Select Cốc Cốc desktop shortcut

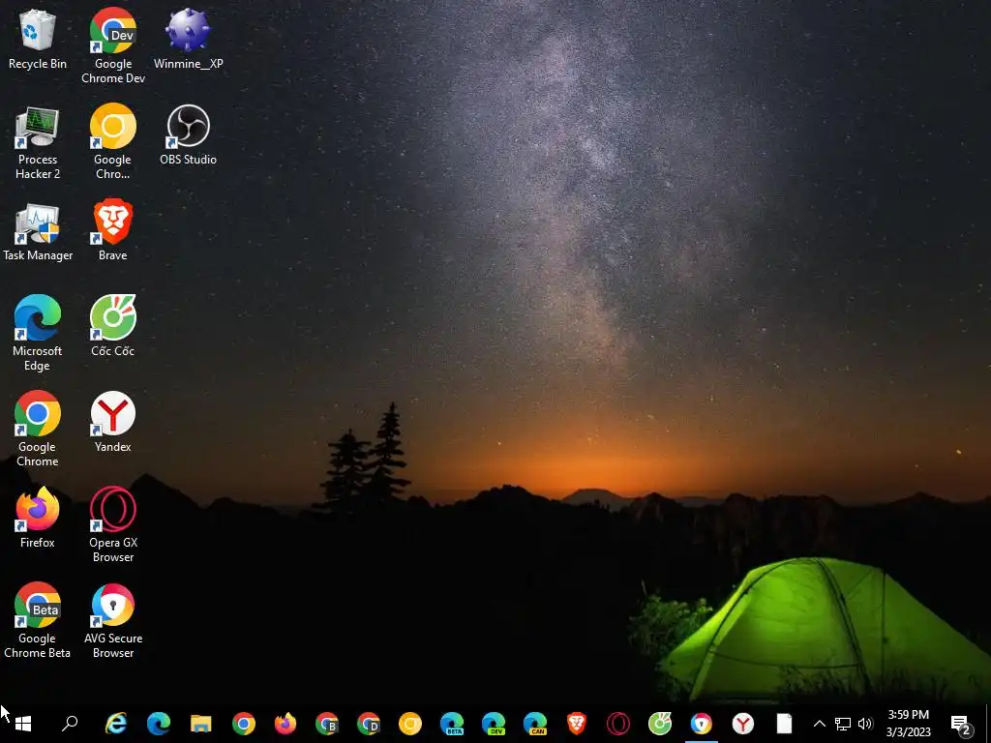click(113, 326)
